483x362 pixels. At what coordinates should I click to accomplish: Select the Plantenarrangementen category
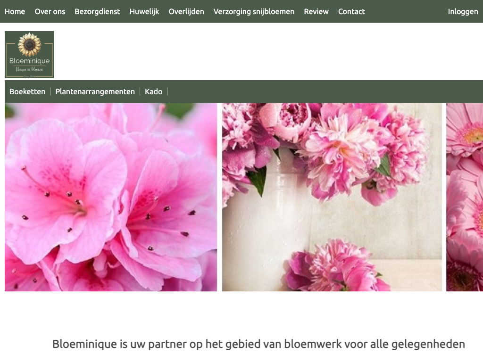coord(95,91)
